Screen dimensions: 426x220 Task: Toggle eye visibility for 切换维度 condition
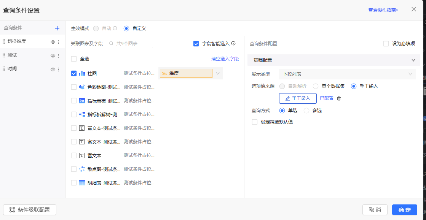tap(53, 42)
